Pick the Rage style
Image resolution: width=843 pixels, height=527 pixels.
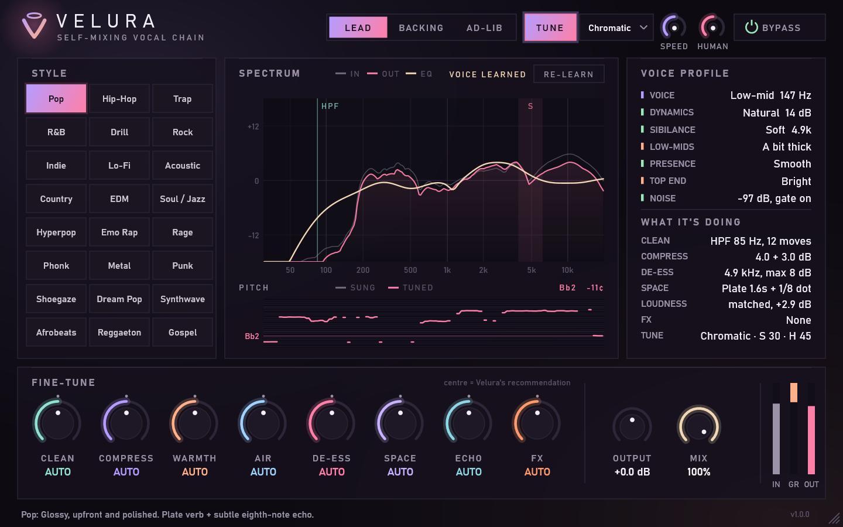(x=183, y=232)
